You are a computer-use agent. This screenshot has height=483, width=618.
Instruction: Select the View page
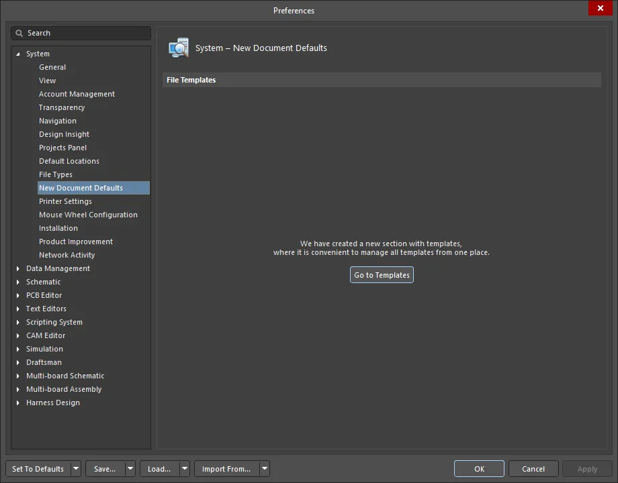point(47,80)
